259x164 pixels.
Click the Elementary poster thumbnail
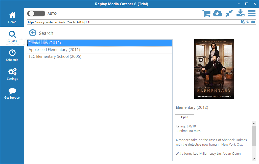214,69
